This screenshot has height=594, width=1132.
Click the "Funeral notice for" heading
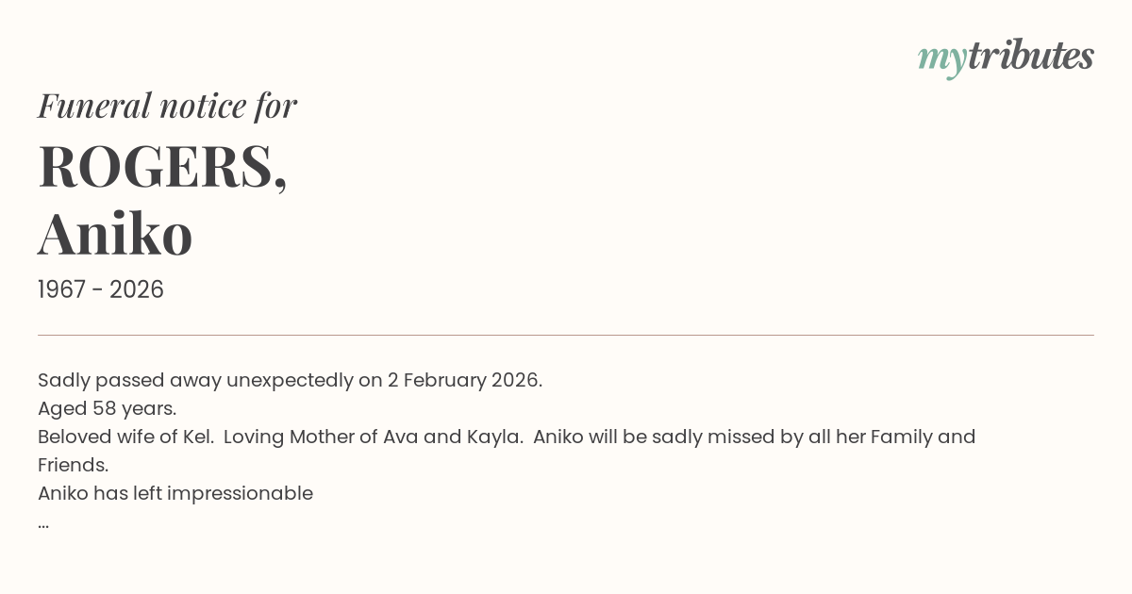[x=167, y=106]
